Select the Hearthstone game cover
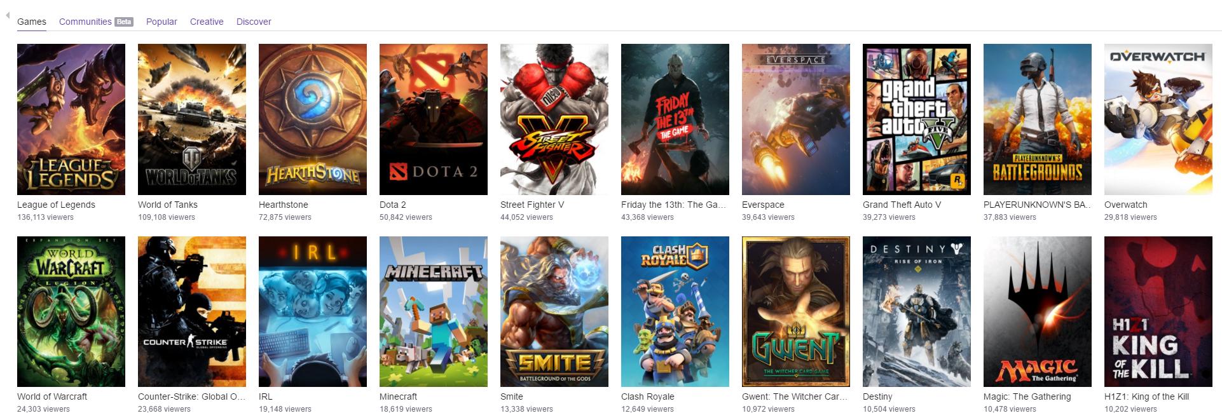Image resolution: width=1222 pixels, height=413 pixels. point(313,119)
